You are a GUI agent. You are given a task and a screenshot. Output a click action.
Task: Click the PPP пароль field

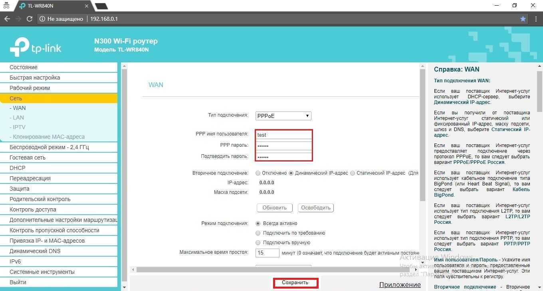pos(283,146)
